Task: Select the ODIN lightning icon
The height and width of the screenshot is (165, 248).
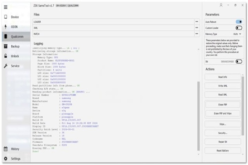Action: tap(6, 27)
